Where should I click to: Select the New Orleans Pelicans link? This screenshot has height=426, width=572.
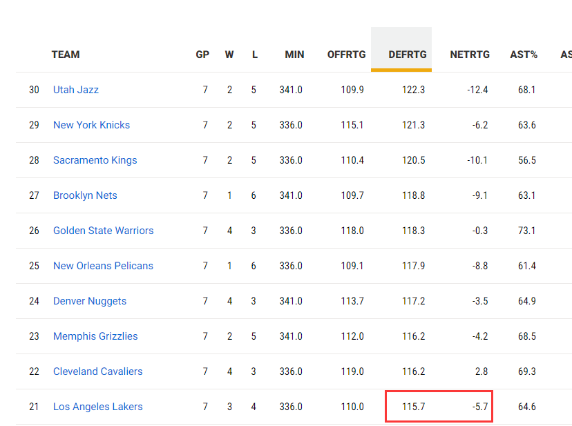click(103, 266)
